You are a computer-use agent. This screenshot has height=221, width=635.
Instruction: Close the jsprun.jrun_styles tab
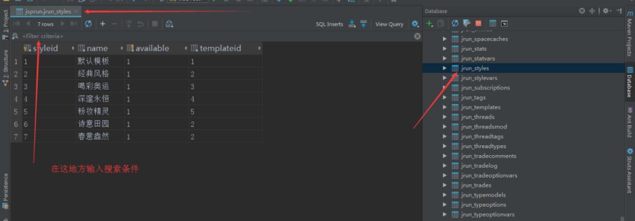[76, 11]
